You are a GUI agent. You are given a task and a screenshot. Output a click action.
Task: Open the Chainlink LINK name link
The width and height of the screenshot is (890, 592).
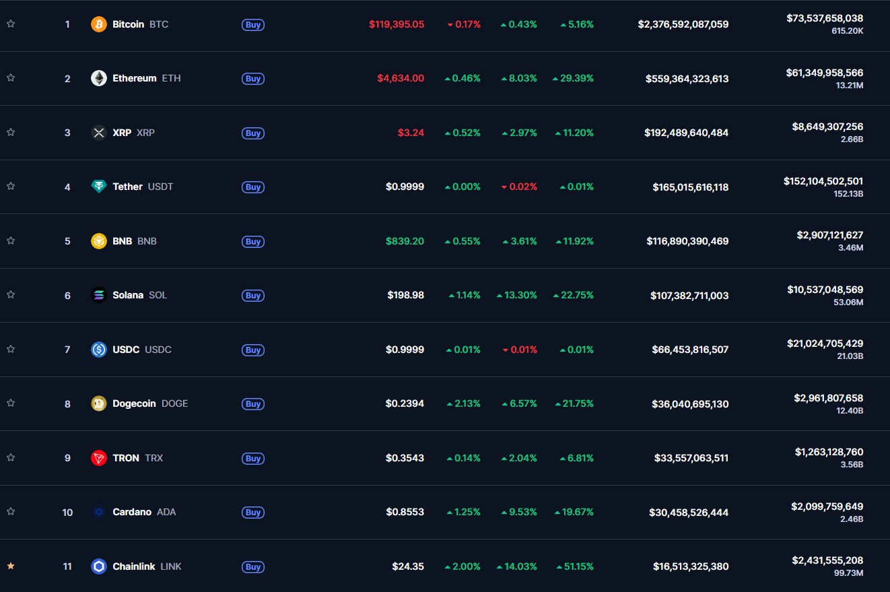[147, 566]
